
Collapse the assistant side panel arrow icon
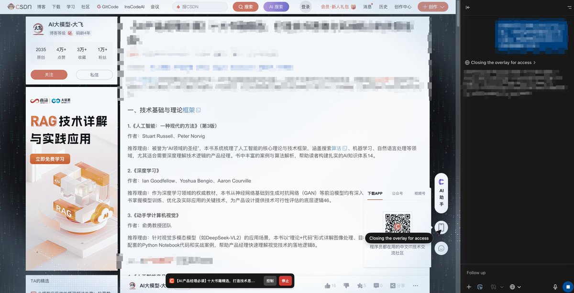click(x=468, y=7)
